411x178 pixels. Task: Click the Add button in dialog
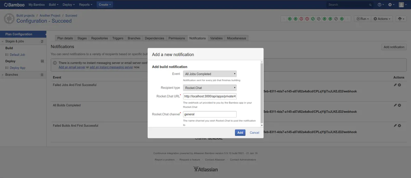click(x=240, y=132)
